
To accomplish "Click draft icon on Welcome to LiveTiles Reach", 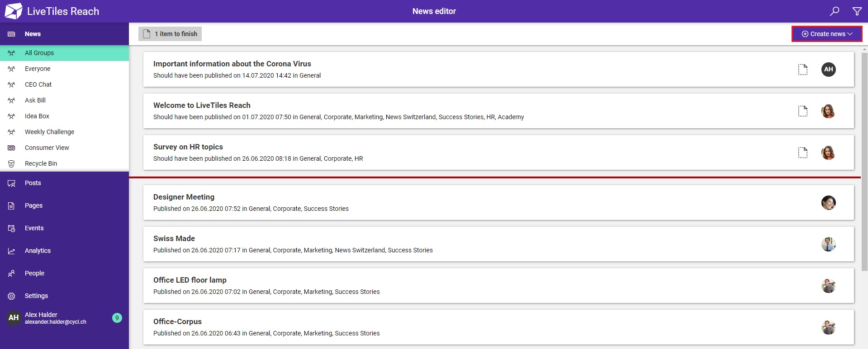I will 802,111.
